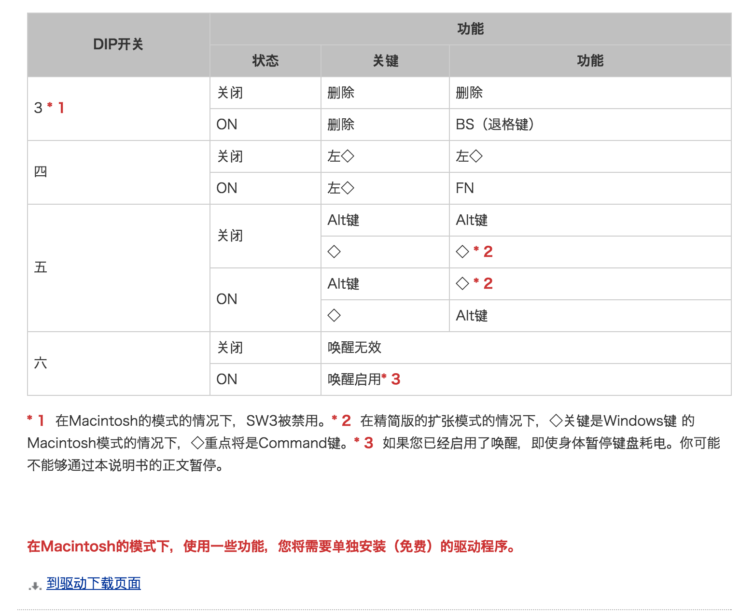Select the 功能 merged header cell
Image resolution: width=754 pixels, height=616 pixels.
(x=471, y=29)
